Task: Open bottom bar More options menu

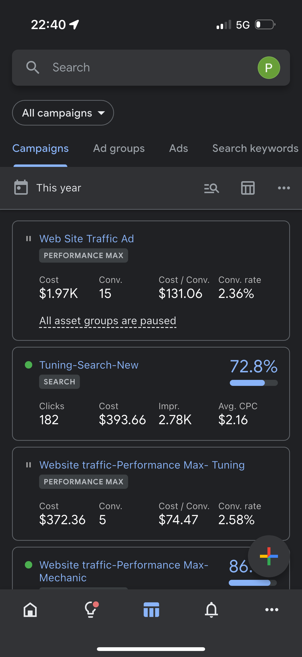Action: [x=272, y=610]
